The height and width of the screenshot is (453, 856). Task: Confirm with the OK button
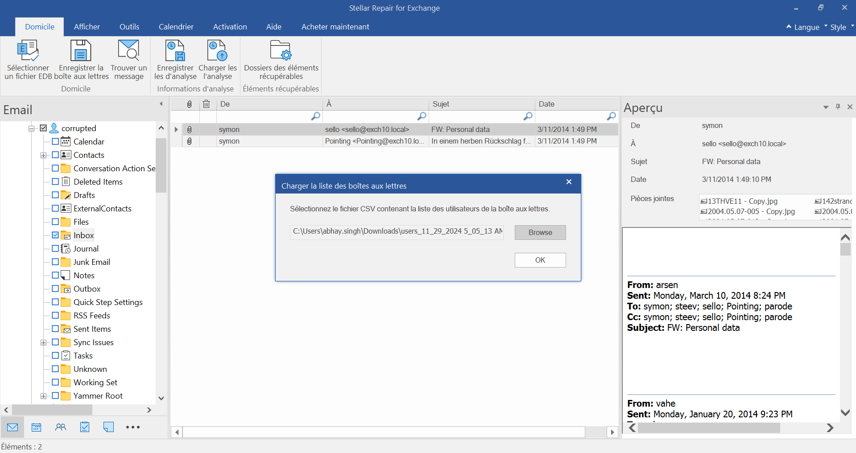pyautogui.click(x=540, y=260)
